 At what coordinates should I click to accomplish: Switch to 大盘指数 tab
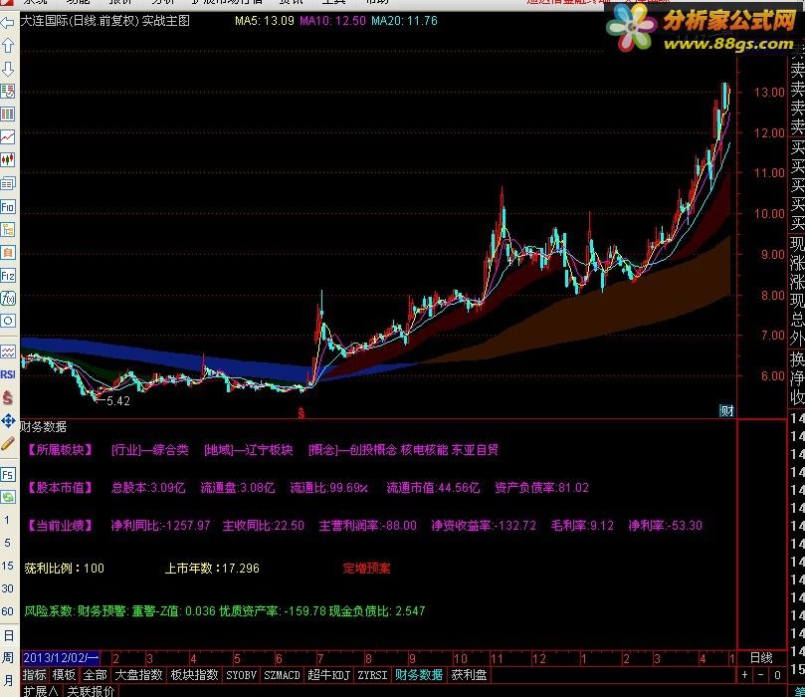click(138, 674)
